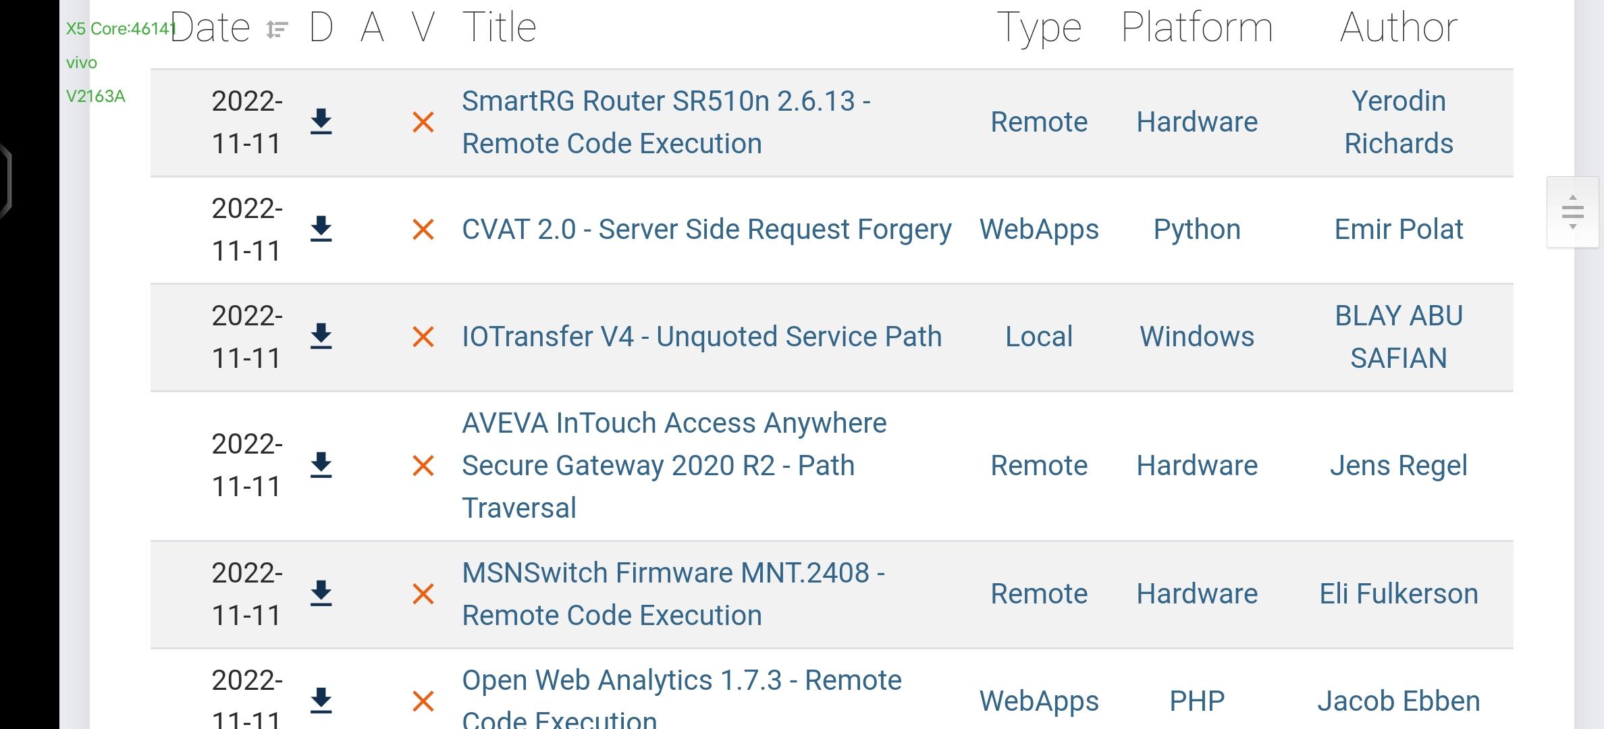Open CVAT 2.0 Server Side Request Forgery
Screen dimensions: 1604x729
[706, 230]
